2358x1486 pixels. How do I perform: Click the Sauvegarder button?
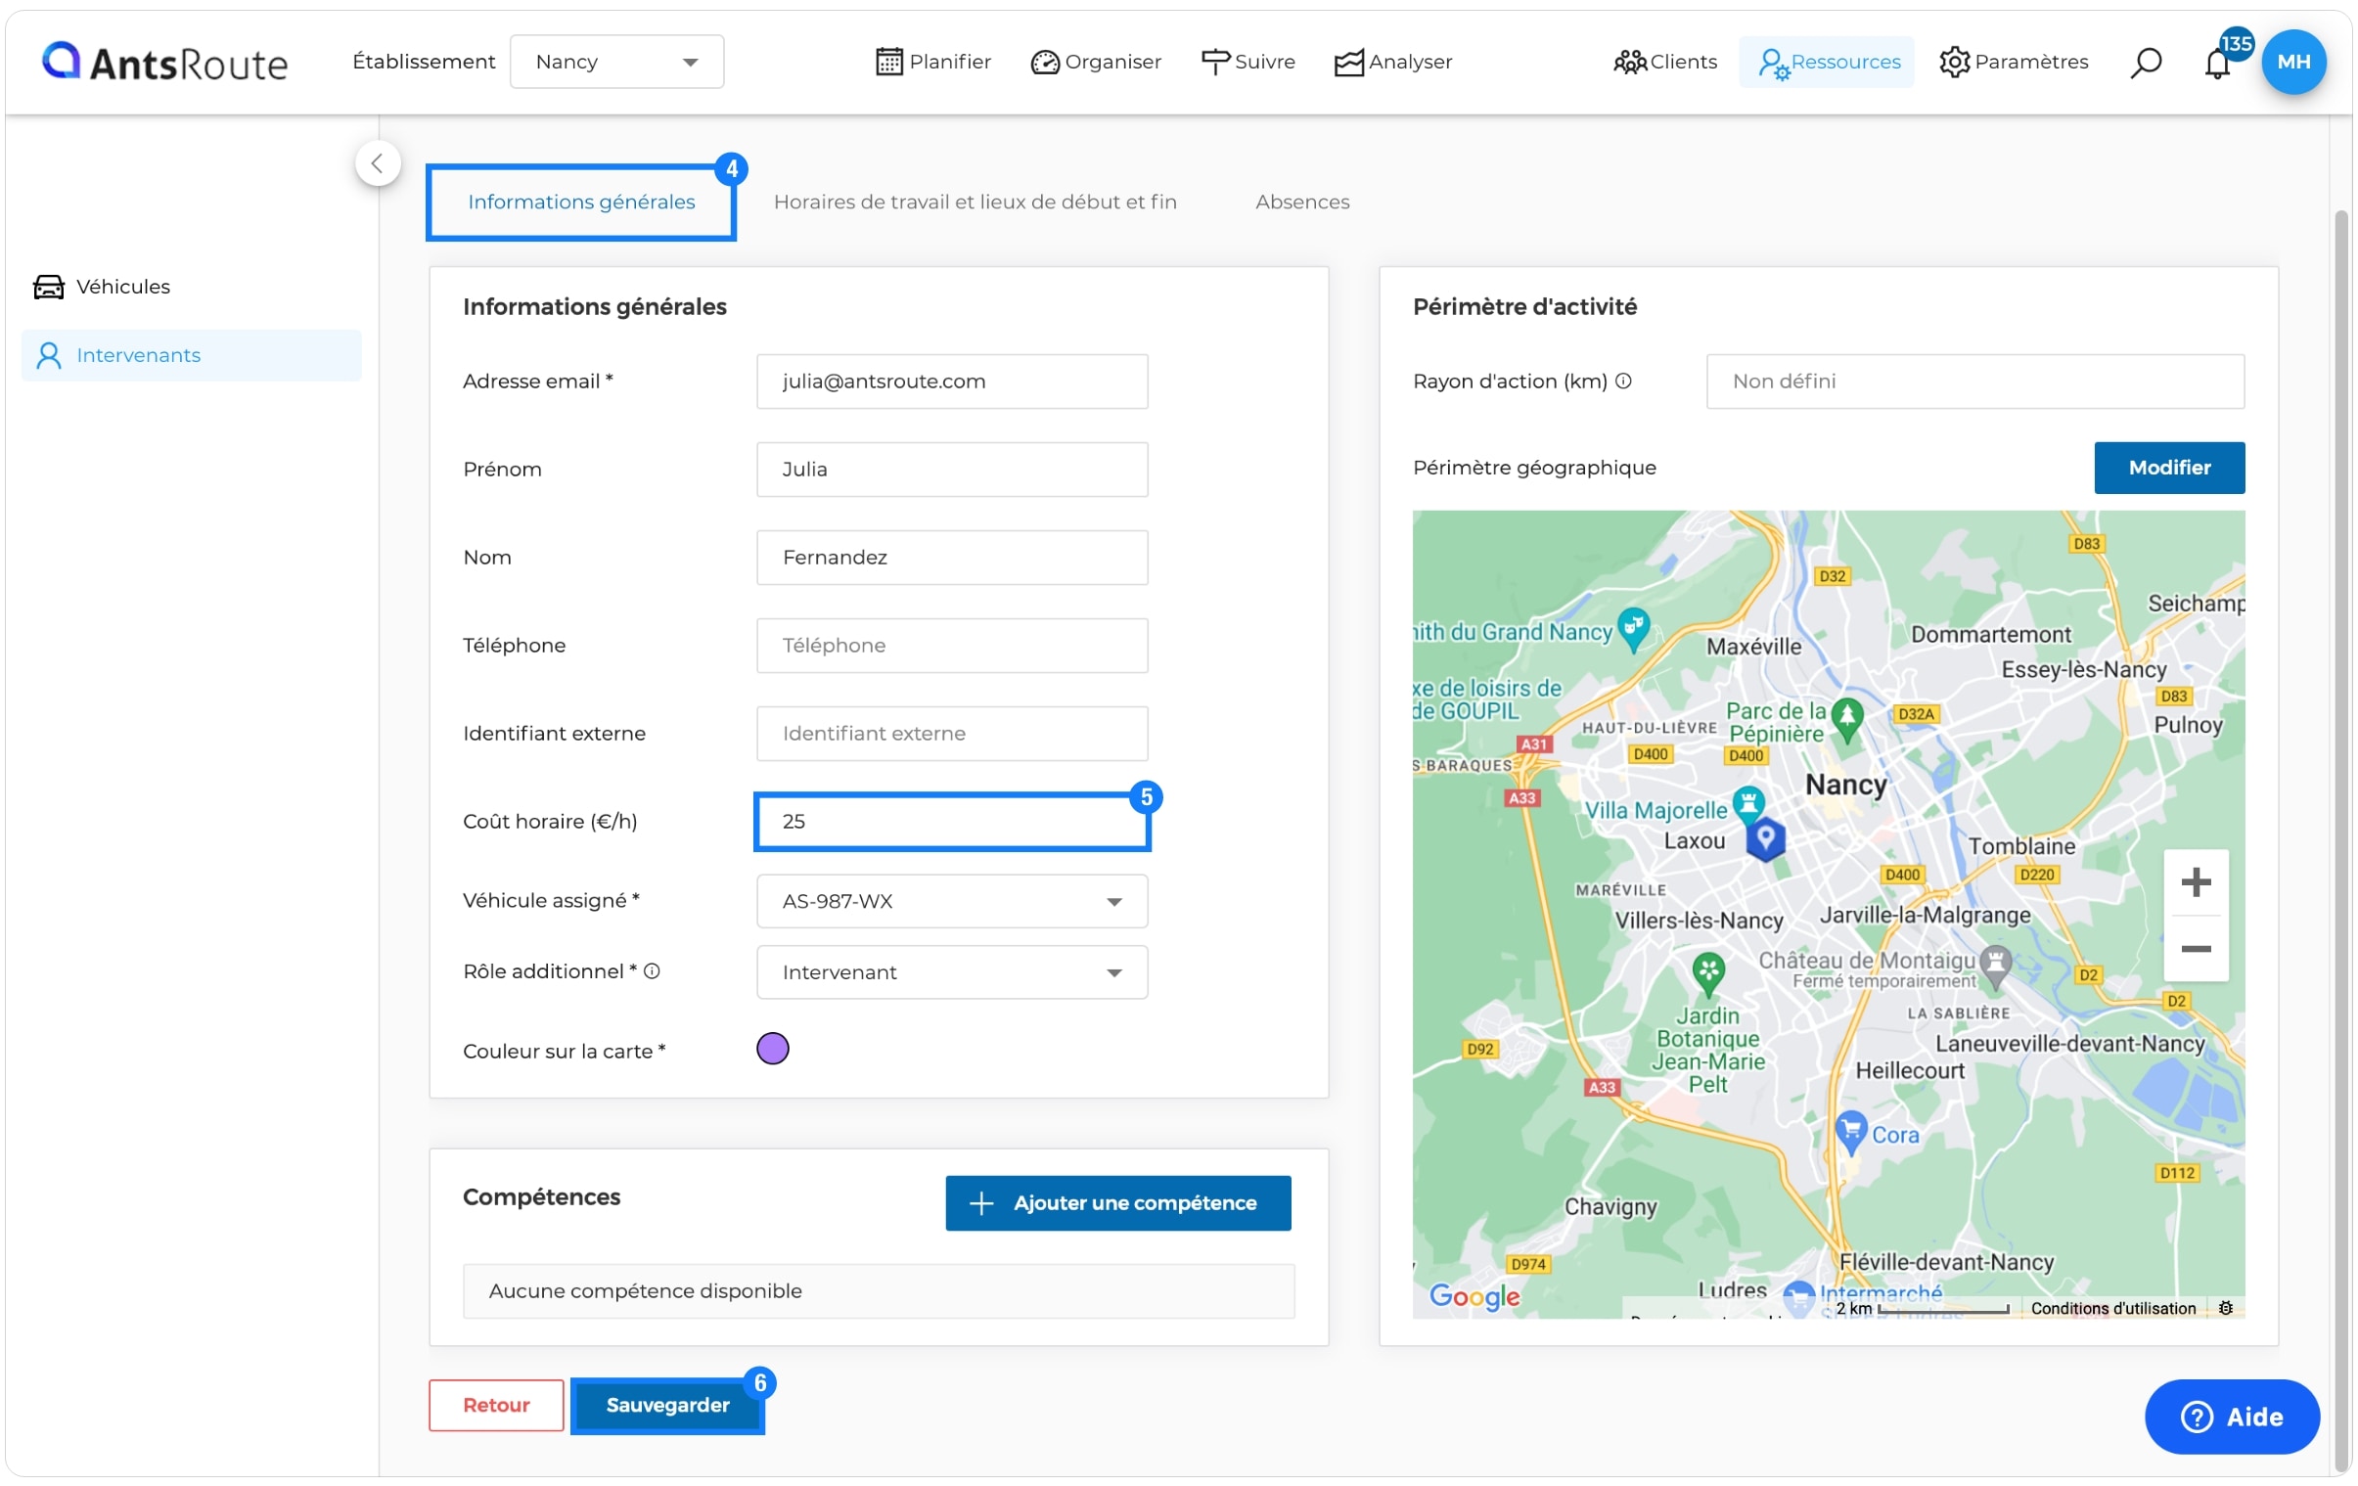click(x=668, y=1406)
